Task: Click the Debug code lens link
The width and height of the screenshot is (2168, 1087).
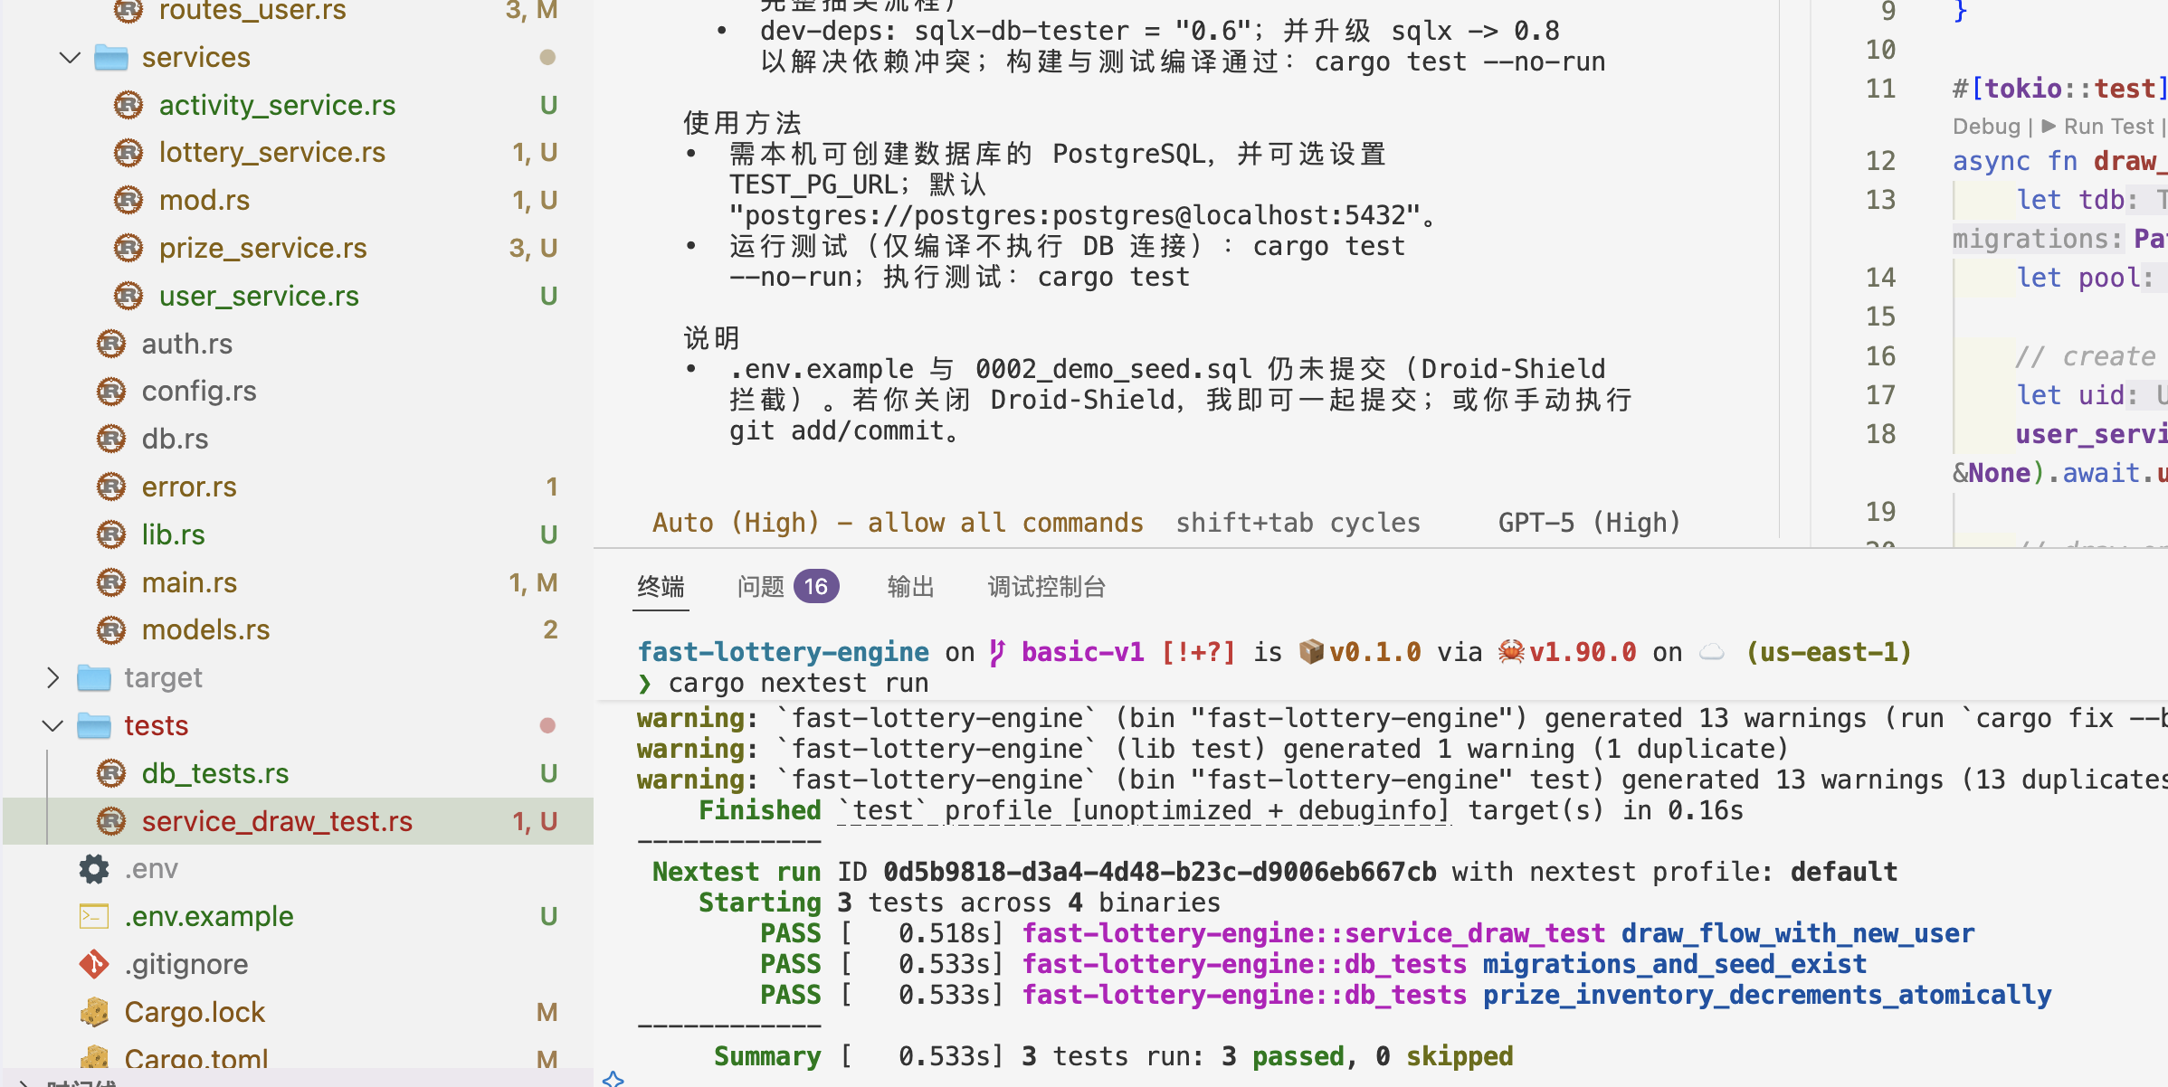Action: (1985, 127)
